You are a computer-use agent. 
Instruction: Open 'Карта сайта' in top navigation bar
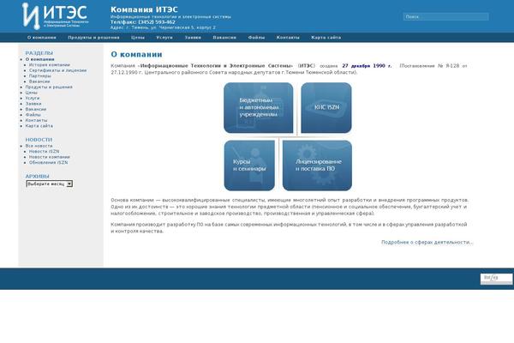coord(326,38)
